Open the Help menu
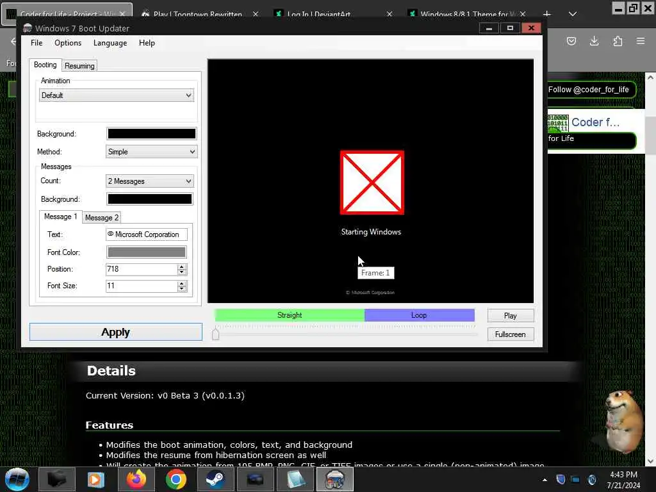 (147, 43)
